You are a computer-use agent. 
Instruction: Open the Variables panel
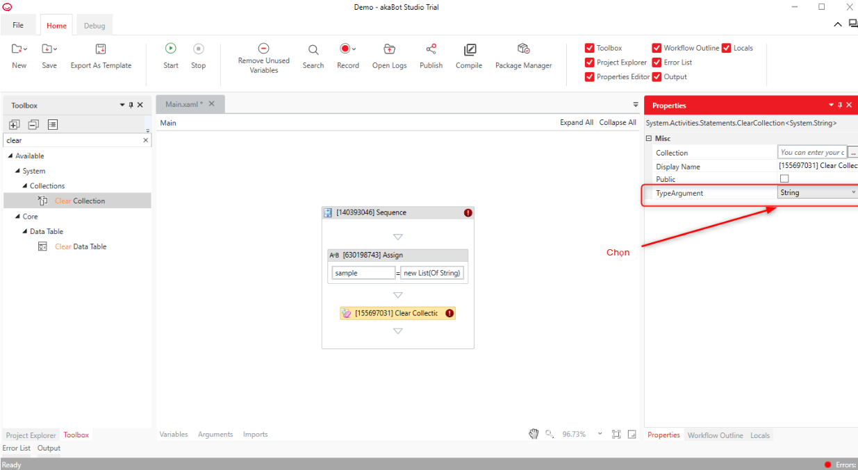click(174, 435)
